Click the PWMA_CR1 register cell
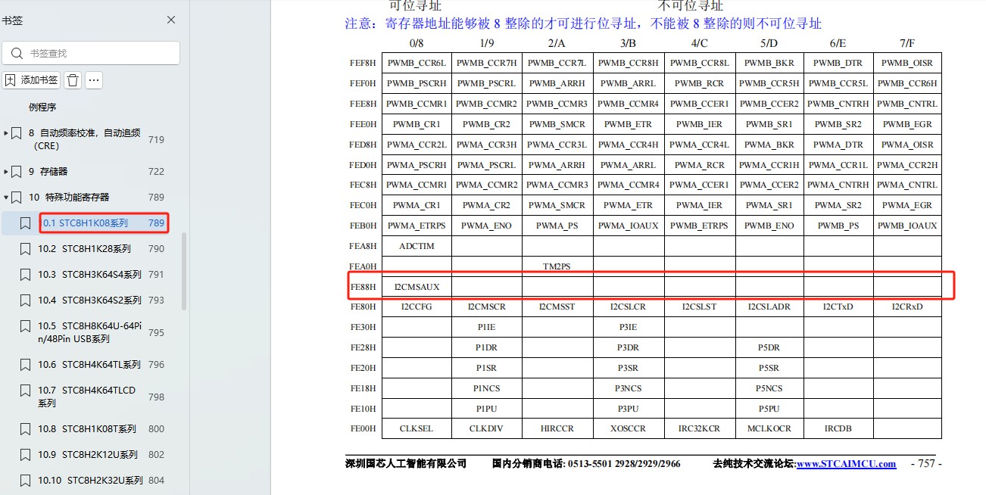The height and width of the screenshot is (495, 986). [x=417, y=205]
